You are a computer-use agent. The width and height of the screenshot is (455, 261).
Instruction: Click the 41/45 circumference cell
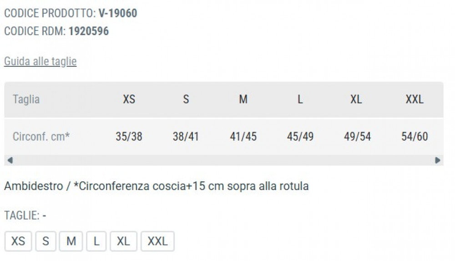coord(243,136)
